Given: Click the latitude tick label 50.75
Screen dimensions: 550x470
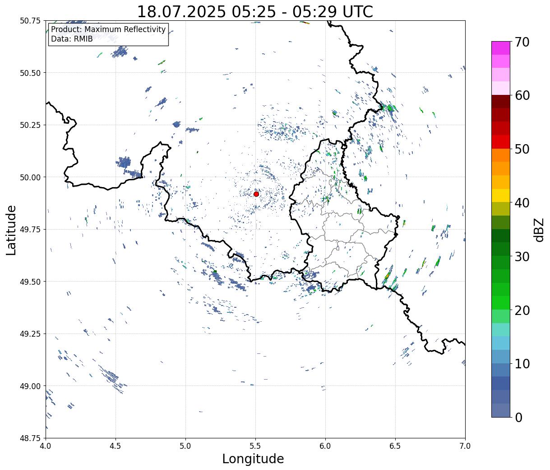Looking at the screenshot, I should [30, 21].
